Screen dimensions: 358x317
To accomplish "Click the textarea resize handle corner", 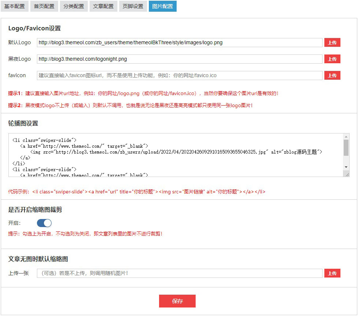I will click(x=347, y=174).
